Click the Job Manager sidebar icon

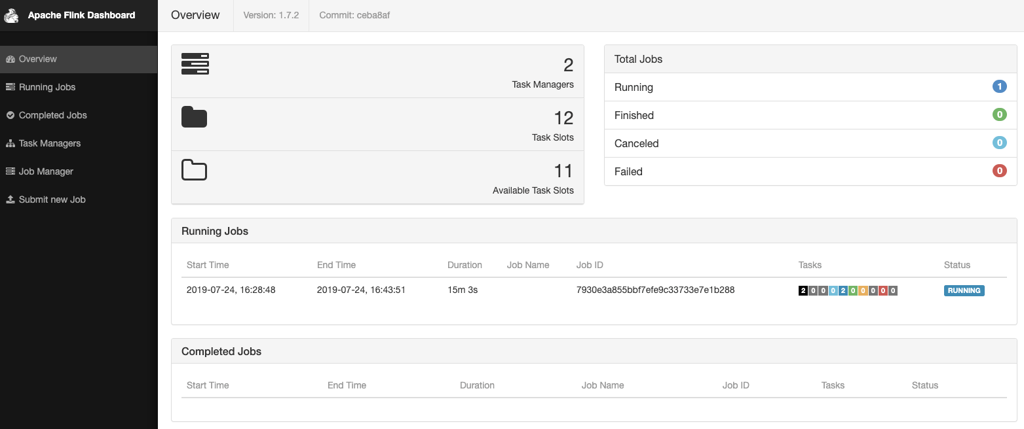point(10,171)
